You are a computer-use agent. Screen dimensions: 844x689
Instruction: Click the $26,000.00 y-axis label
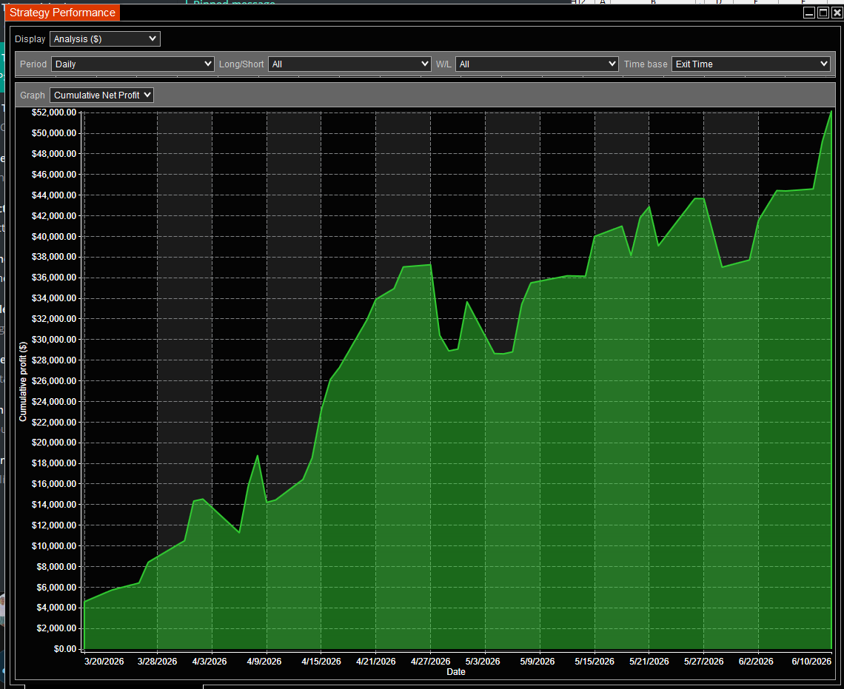pos(54,381)
